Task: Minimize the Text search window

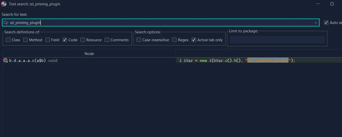Action: [x=318, y=4]
